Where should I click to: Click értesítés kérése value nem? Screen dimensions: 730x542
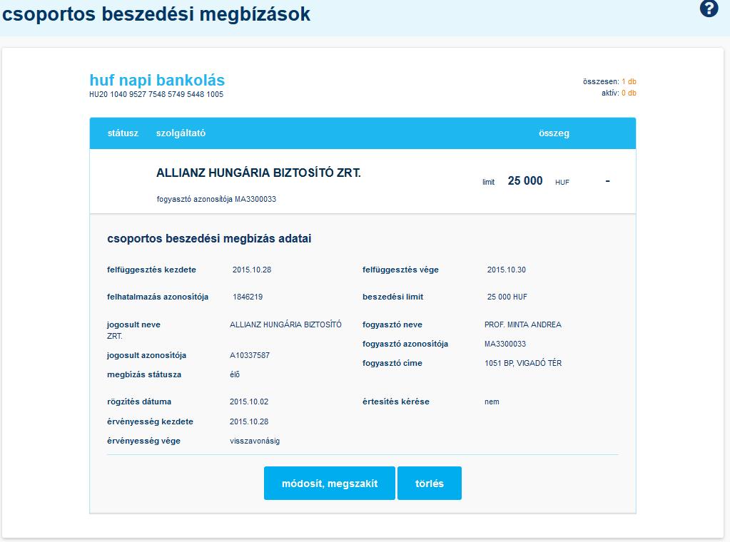coord(492,402)
